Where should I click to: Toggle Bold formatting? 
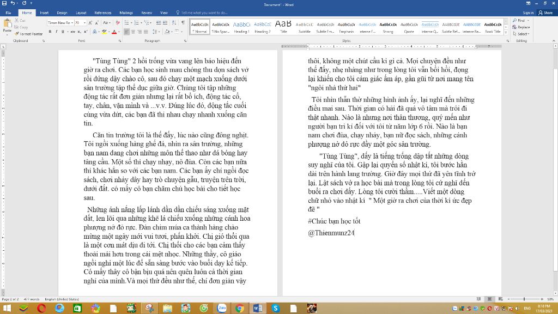click(50, 32)
